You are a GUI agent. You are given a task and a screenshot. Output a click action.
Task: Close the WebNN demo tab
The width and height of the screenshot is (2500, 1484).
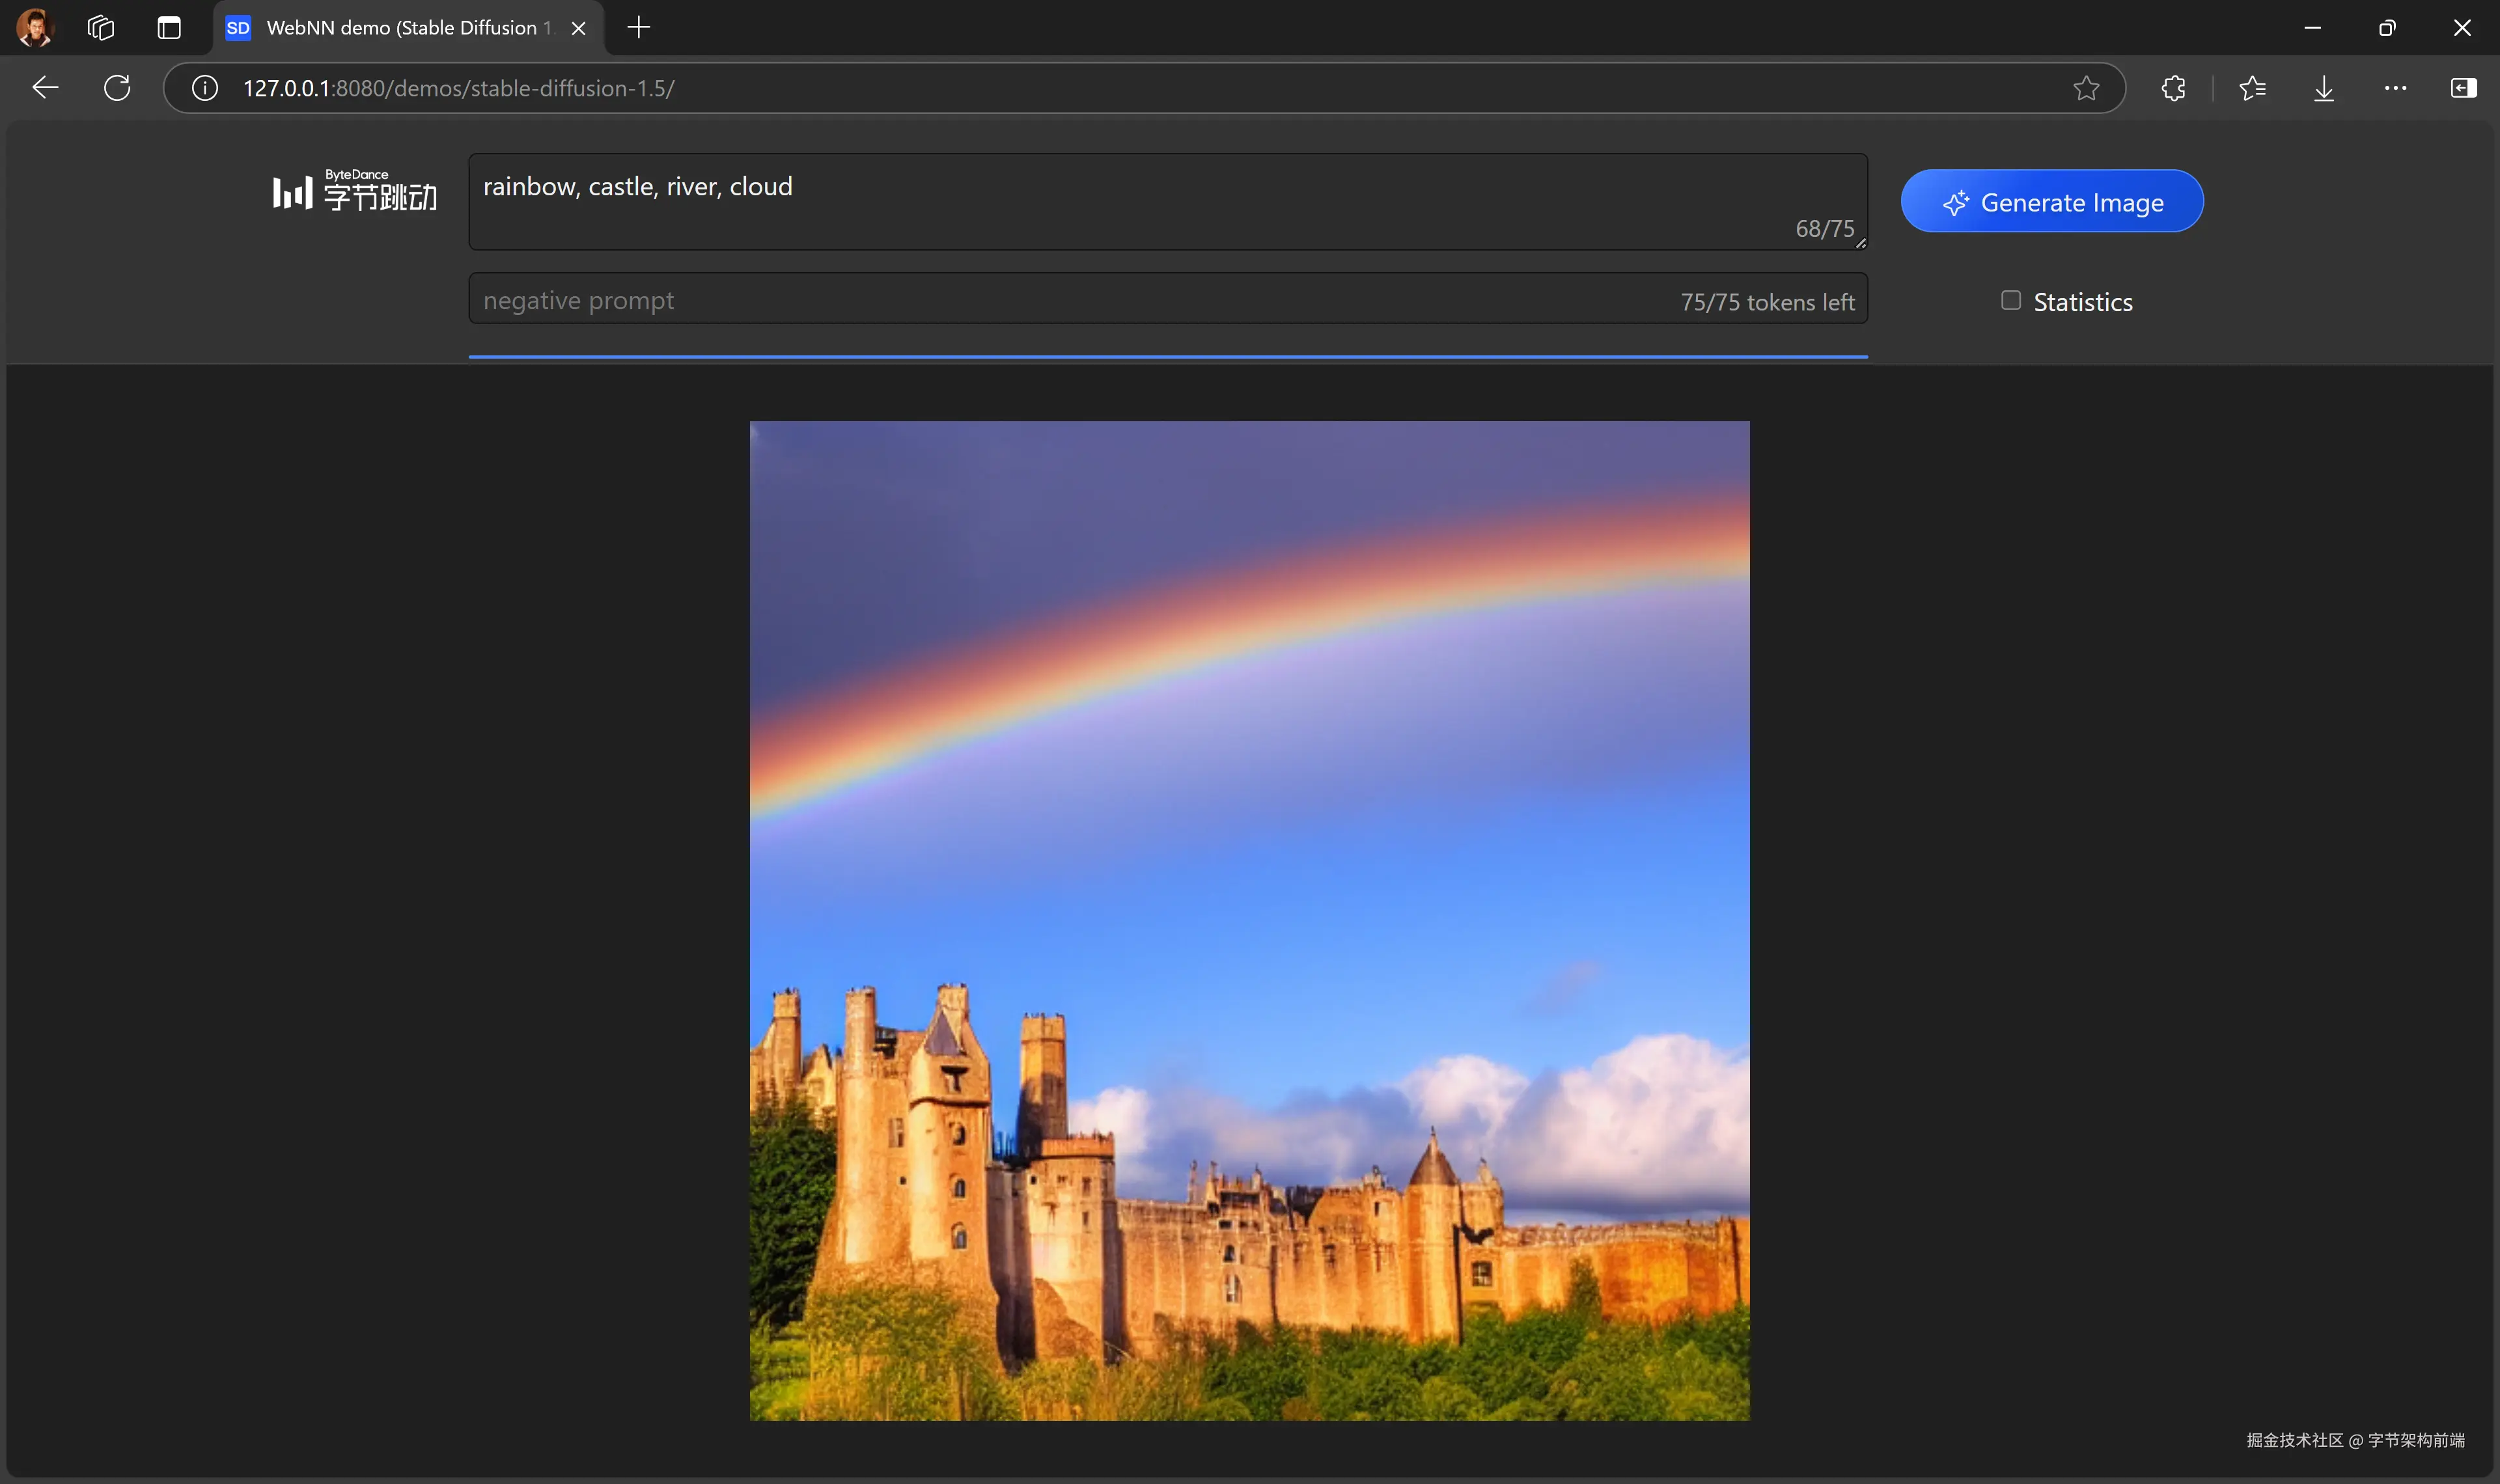pyautogui.click(x=578, y=28)
